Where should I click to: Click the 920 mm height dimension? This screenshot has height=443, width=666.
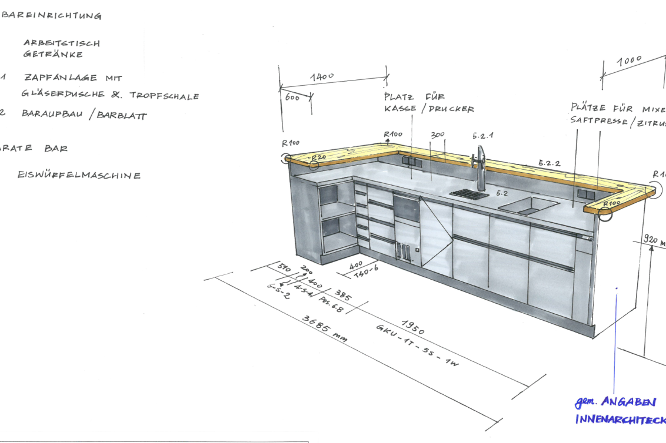(654, 240)
